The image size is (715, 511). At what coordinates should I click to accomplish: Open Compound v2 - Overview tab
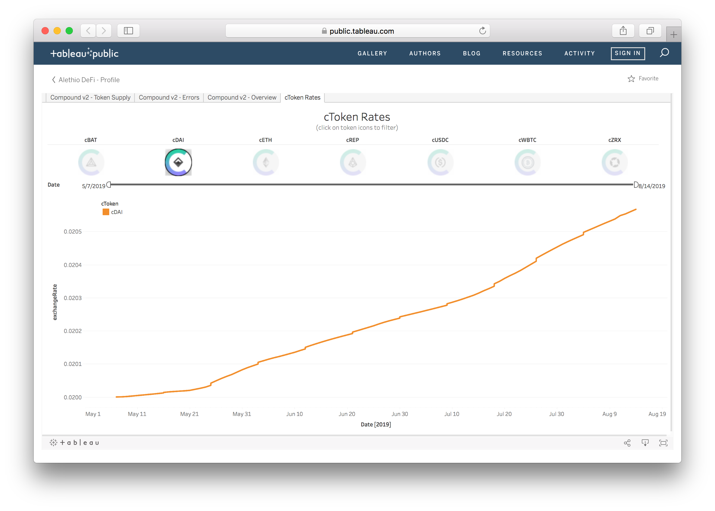(x=242, y=98)
